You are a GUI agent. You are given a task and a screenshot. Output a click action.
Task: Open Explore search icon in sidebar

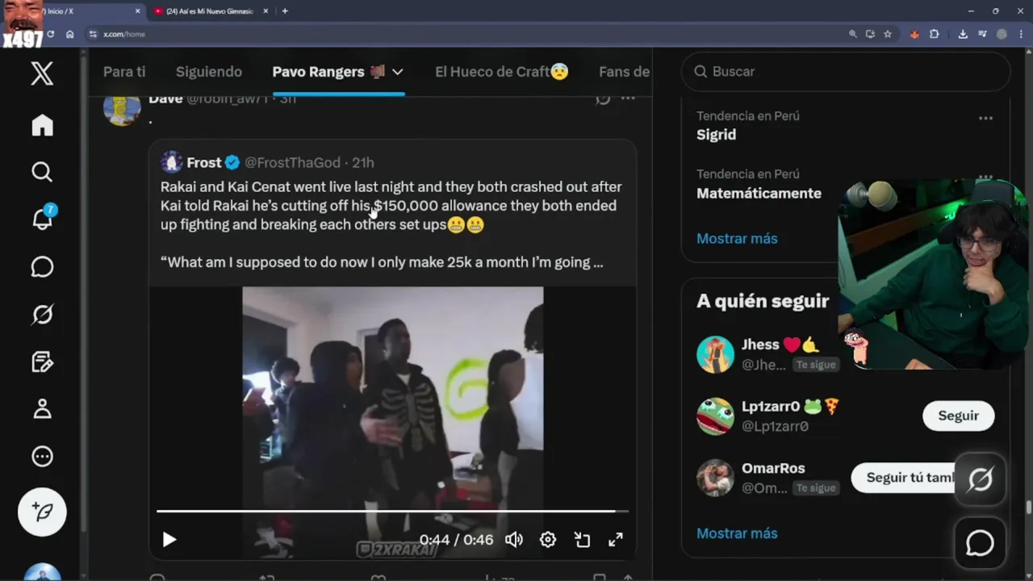pos(42,172)
